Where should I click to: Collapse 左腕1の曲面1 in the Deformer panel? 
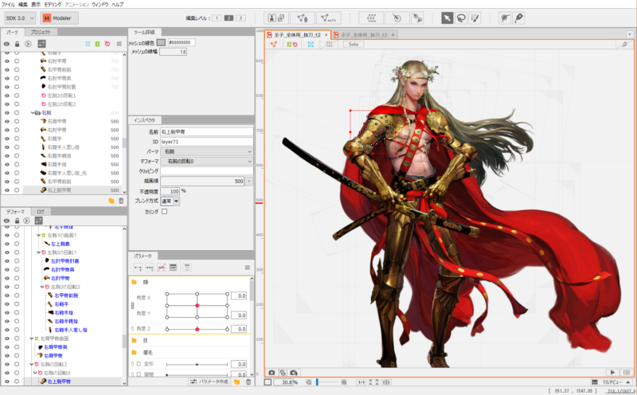38,235
